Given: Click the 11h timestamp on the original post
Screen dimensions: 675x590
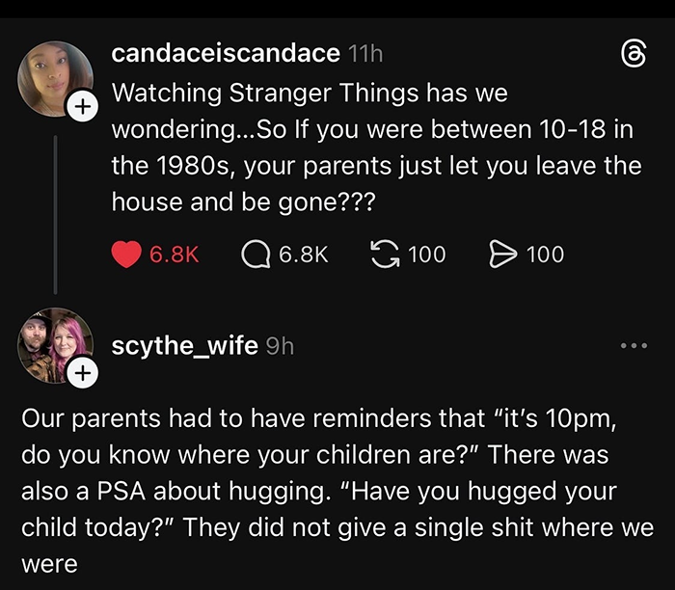Looking at the screenshot, I should point(365,54).
